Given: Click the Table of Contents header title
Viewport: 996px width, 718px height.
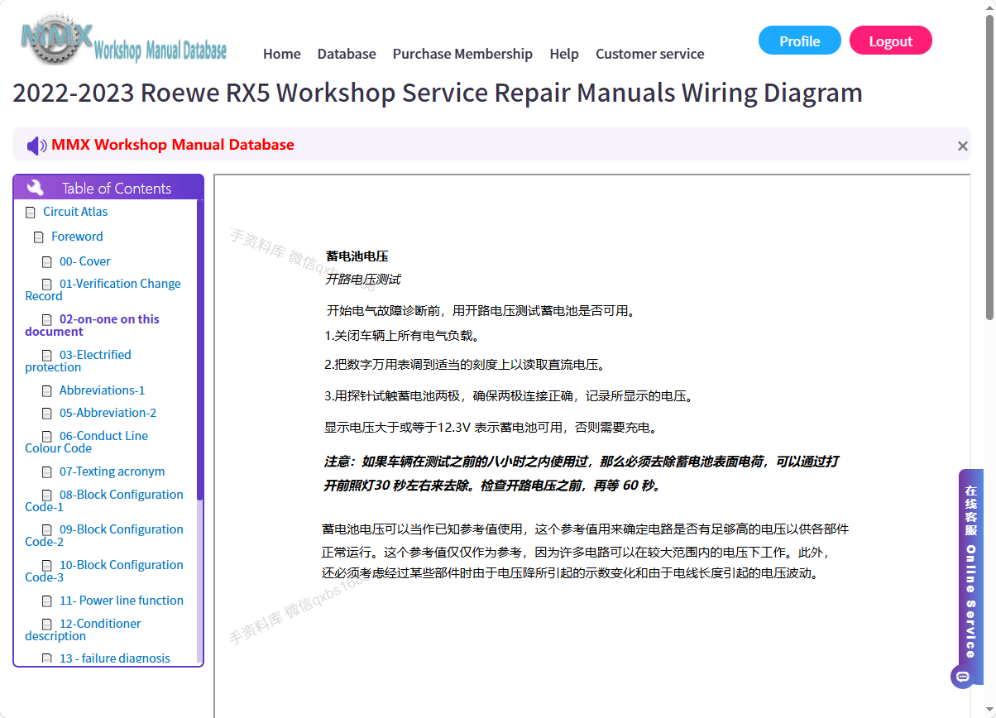Looking at the screenshot, I should tap(117, 188).
